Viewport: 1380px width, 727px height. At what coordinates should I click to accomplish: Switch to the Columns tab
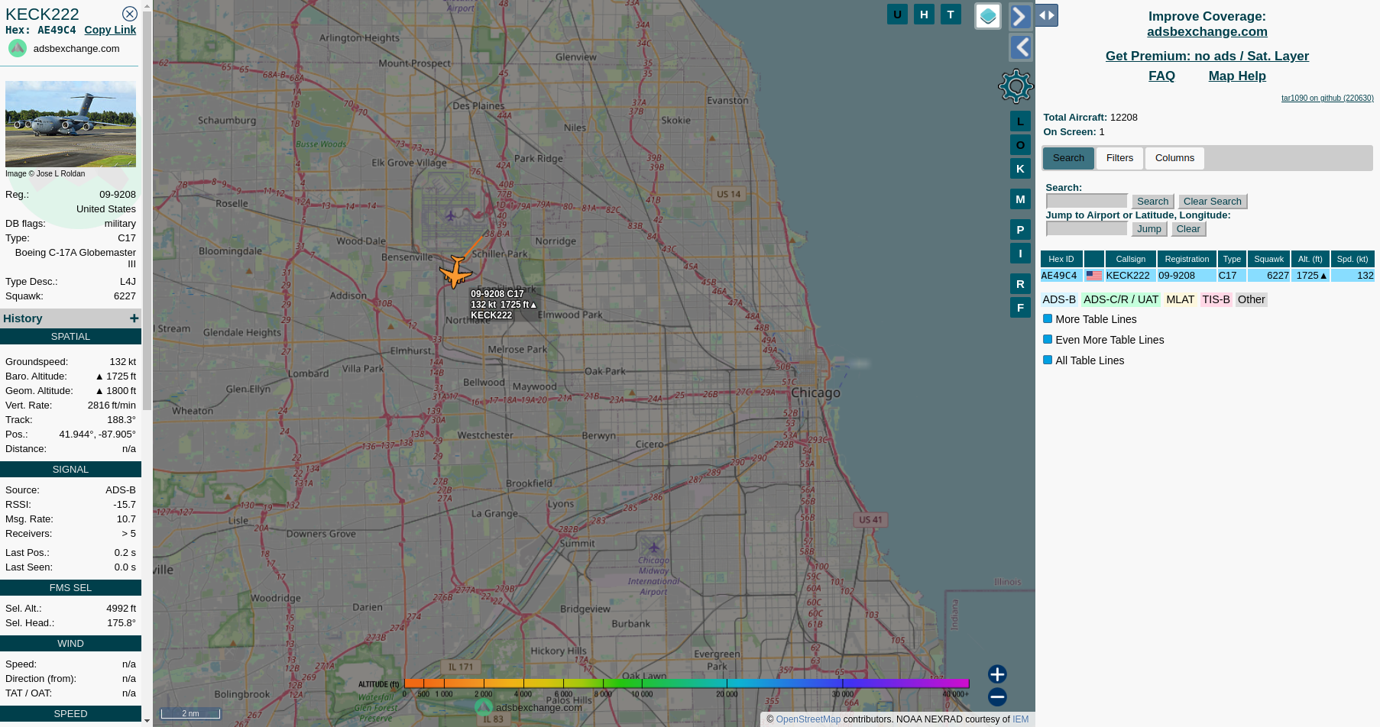pyautogui.click(x=1174, y=158)
